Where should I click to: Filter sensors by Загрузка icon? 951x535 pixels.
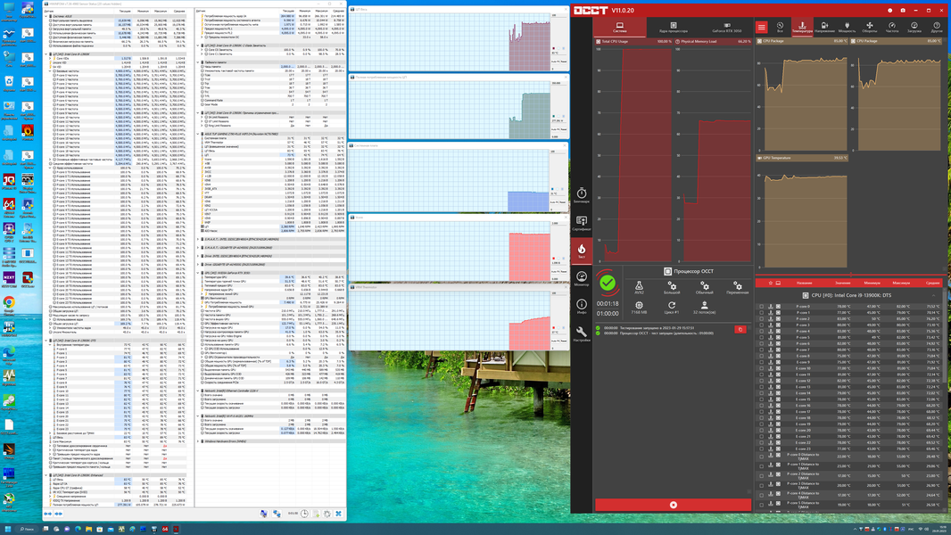coord(914,28)
